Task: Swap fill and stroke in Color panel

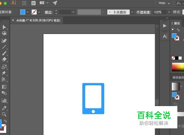Action: [178, 30]
